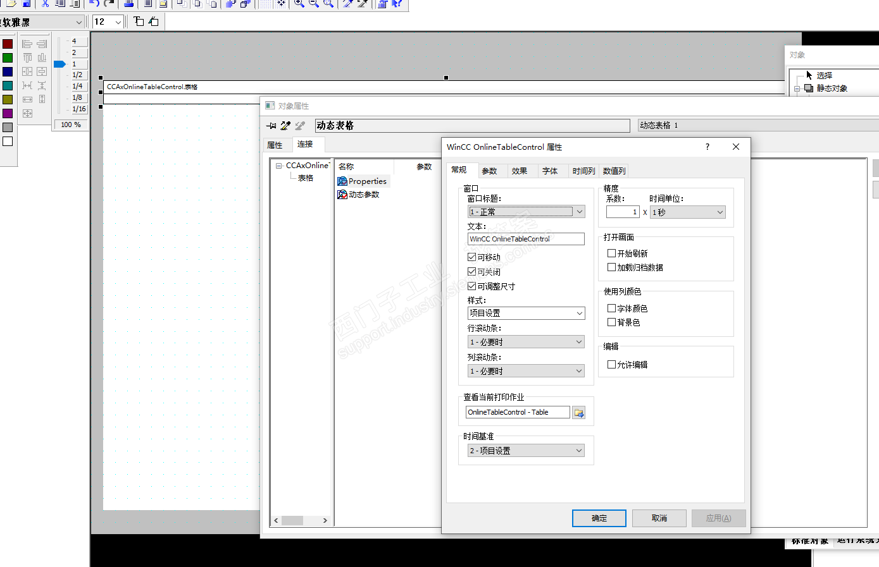Click the 选择 pointer tool in object panel
The width and height of the screenshot is (879, 567).
(x=820, y=75)
